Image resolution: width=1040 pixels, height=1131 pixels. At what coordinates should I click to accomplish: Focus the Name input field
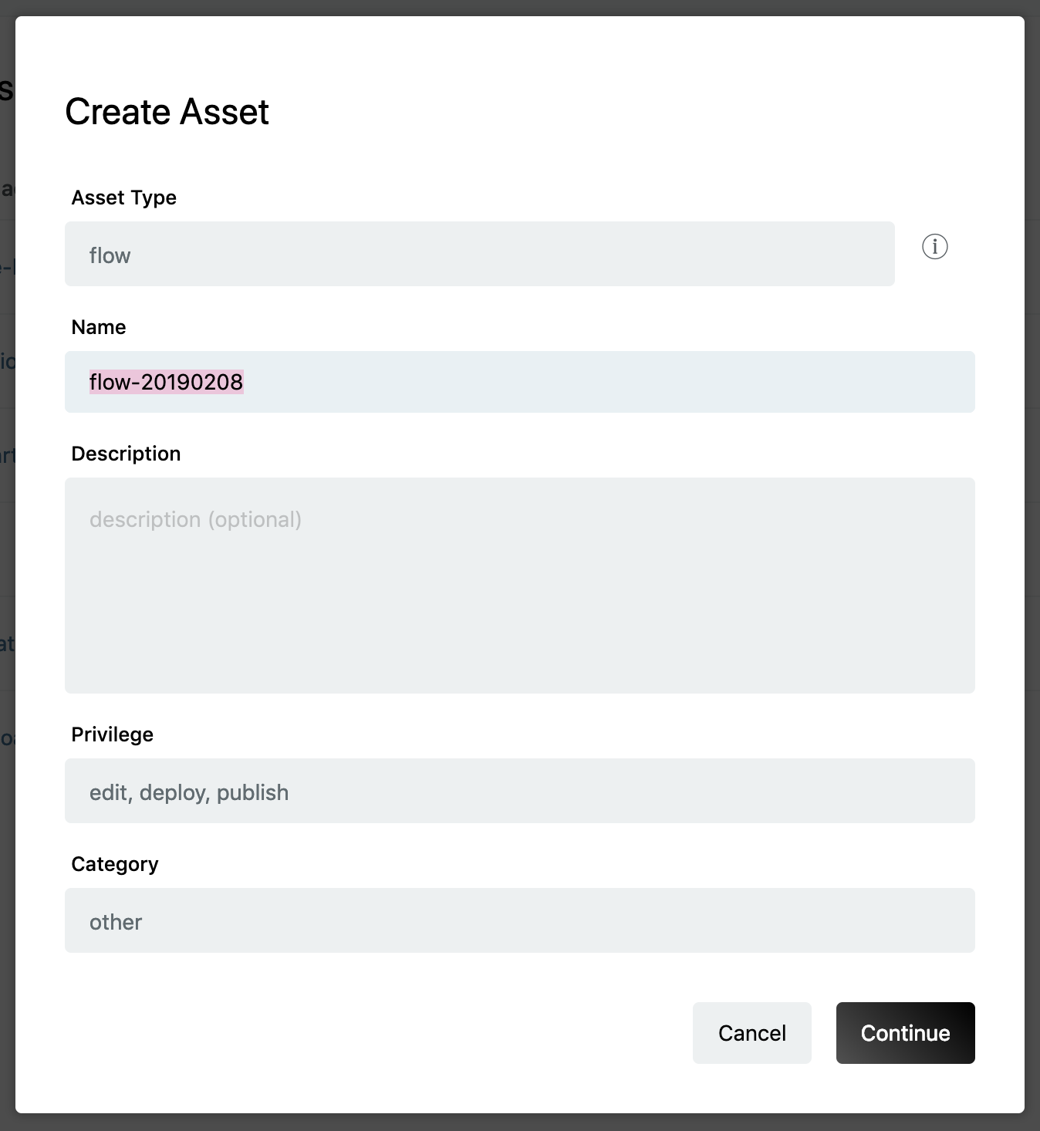coord(519,382)
